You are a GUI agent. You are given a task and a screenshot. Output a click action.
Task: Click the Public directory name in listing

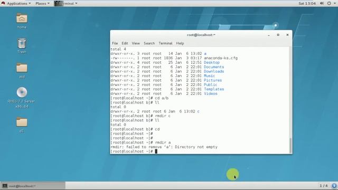pyautogui.click(x=210, y=84)
